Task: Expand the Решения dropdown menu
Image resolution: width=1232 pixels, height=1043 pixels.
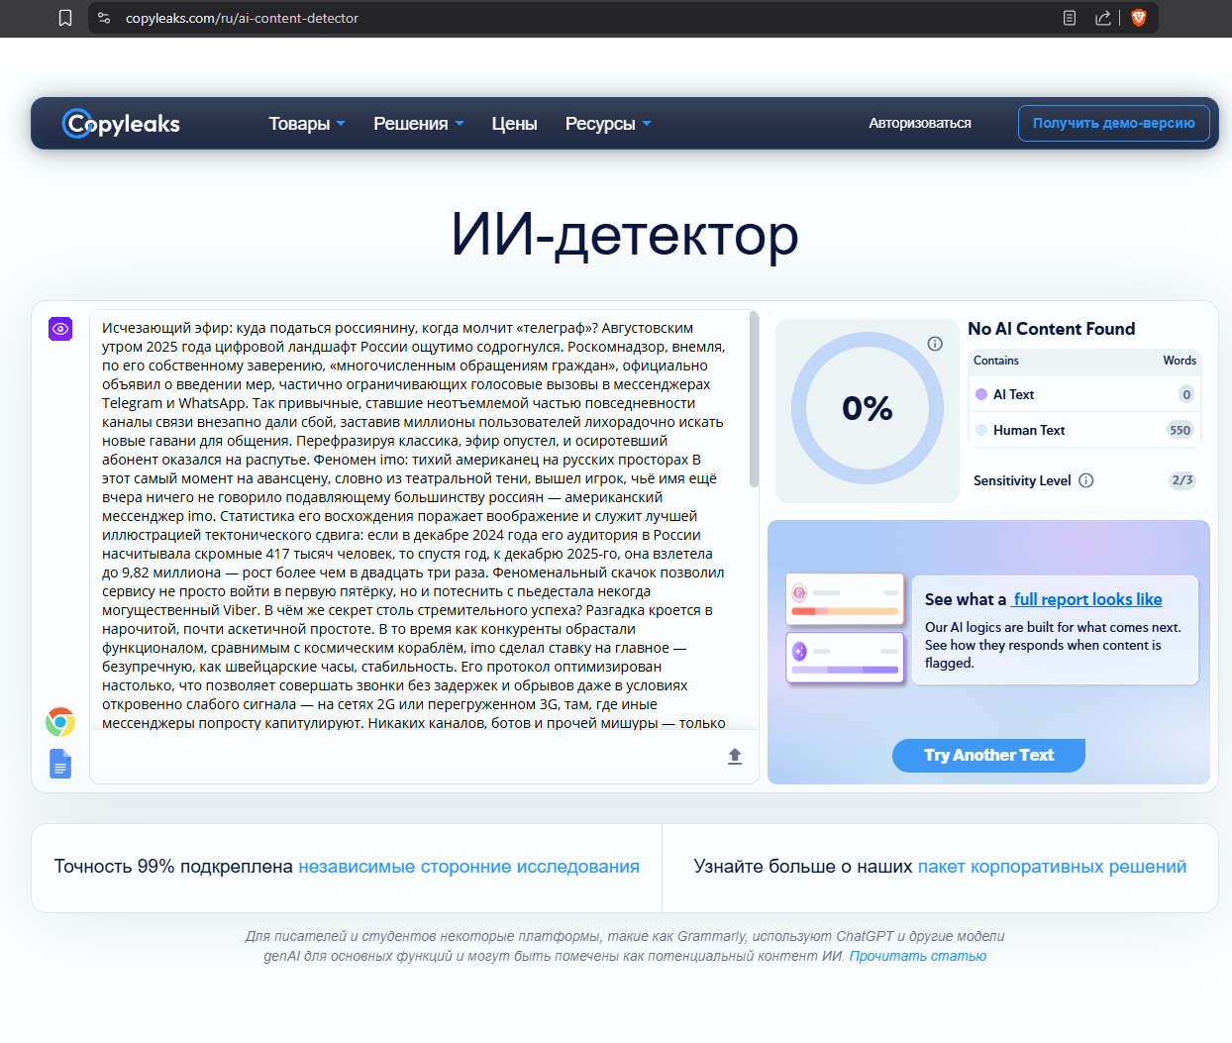Action: point(419,124)
